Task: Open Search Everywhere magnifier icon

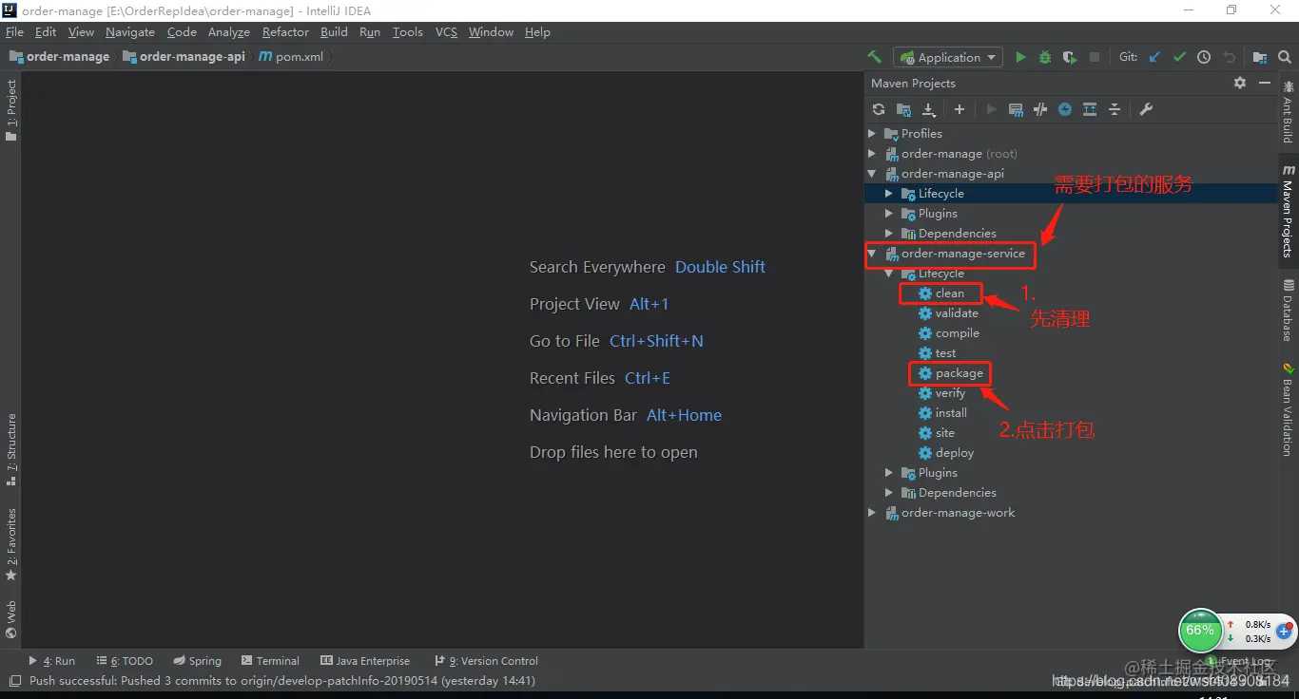Action: click(x=1284, y=57)
